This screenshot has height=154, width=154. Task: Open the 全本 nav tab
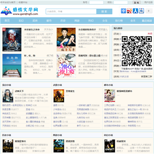click(x=133, y=21)
